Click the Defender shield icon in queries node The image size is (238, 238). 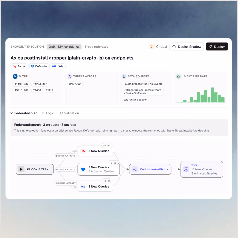point(83,169)
